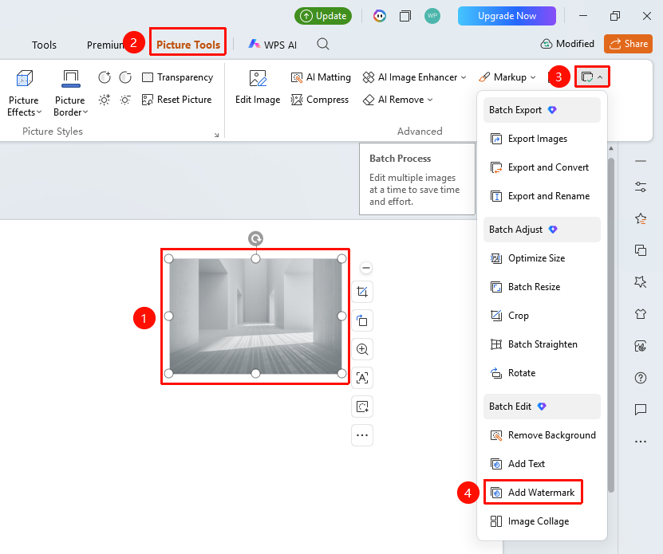The width and height of the screenshot is (663, 554).
Task: Select Export and Rename
Action: [542, 196]
